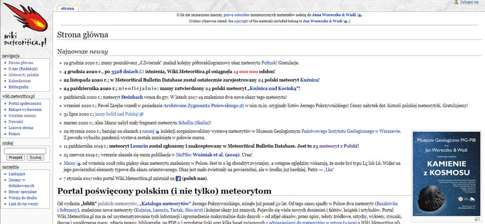Open the prawa autorskie link

[236, 15]
